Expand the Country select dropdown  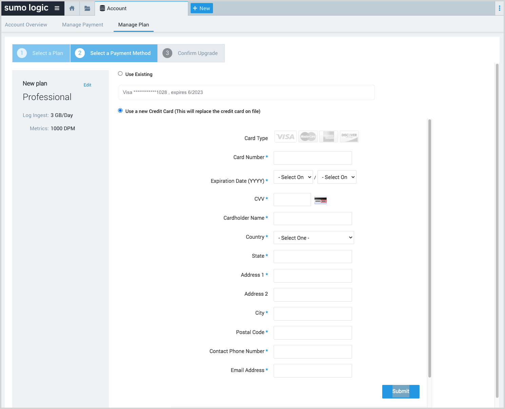click(314, 238)
